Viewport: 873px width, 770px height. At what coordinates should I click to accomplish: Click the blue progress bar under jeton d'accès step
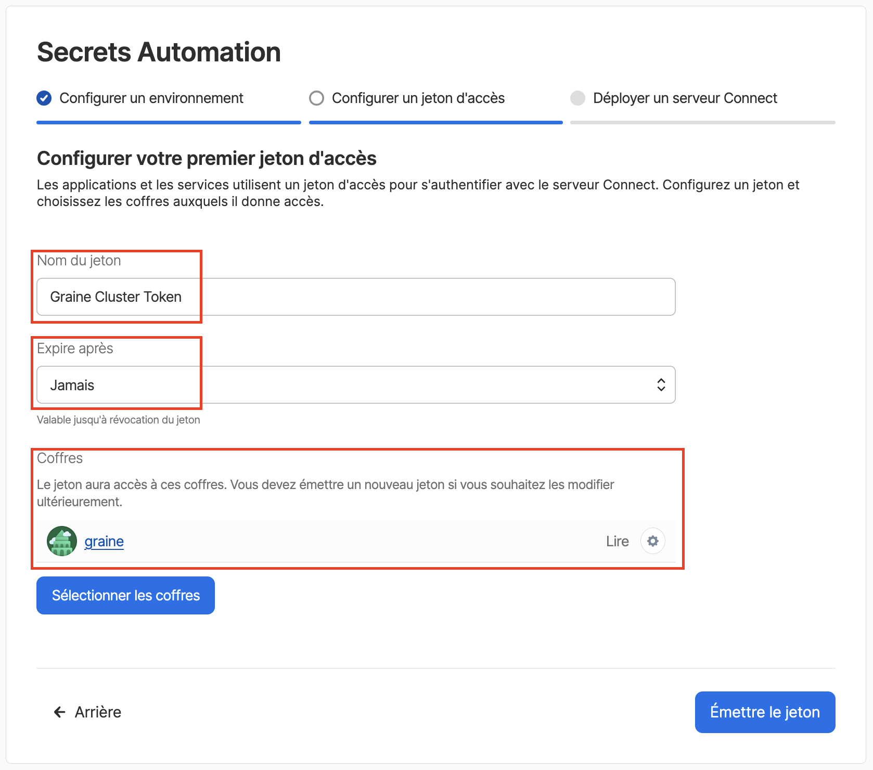(435, 123)
